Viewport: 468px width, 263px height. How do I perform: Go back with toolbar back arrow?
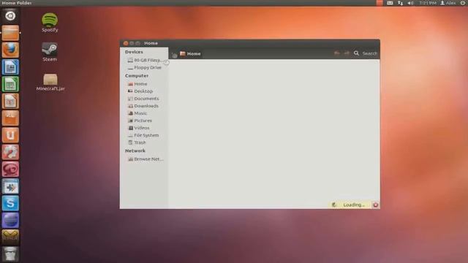(337, 53)
